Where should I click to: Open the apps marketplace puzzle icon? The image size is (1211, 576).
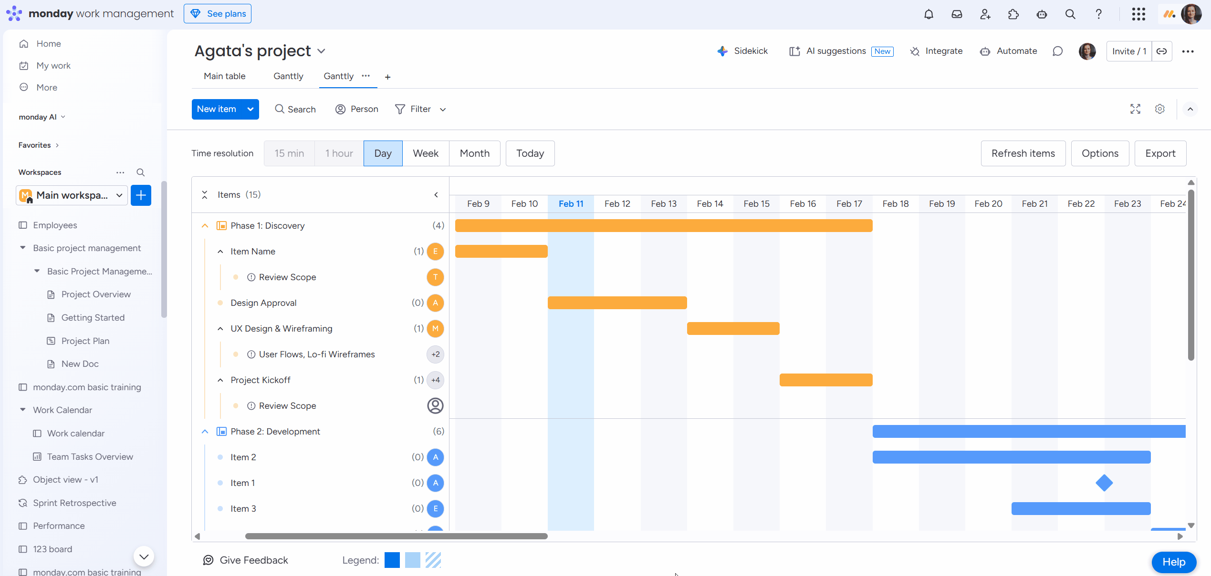(1013, 14)
